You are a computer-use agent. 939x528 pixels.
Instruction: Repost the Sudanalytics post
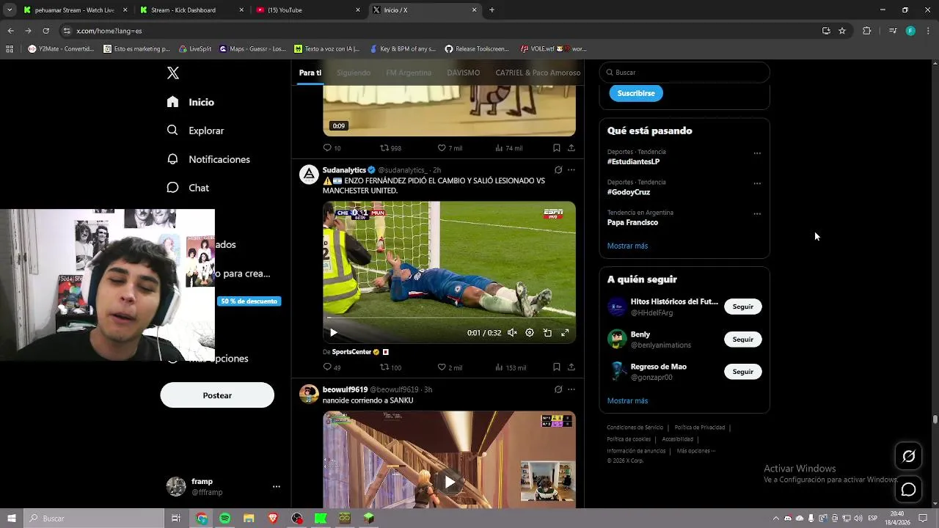coord(390,367)
